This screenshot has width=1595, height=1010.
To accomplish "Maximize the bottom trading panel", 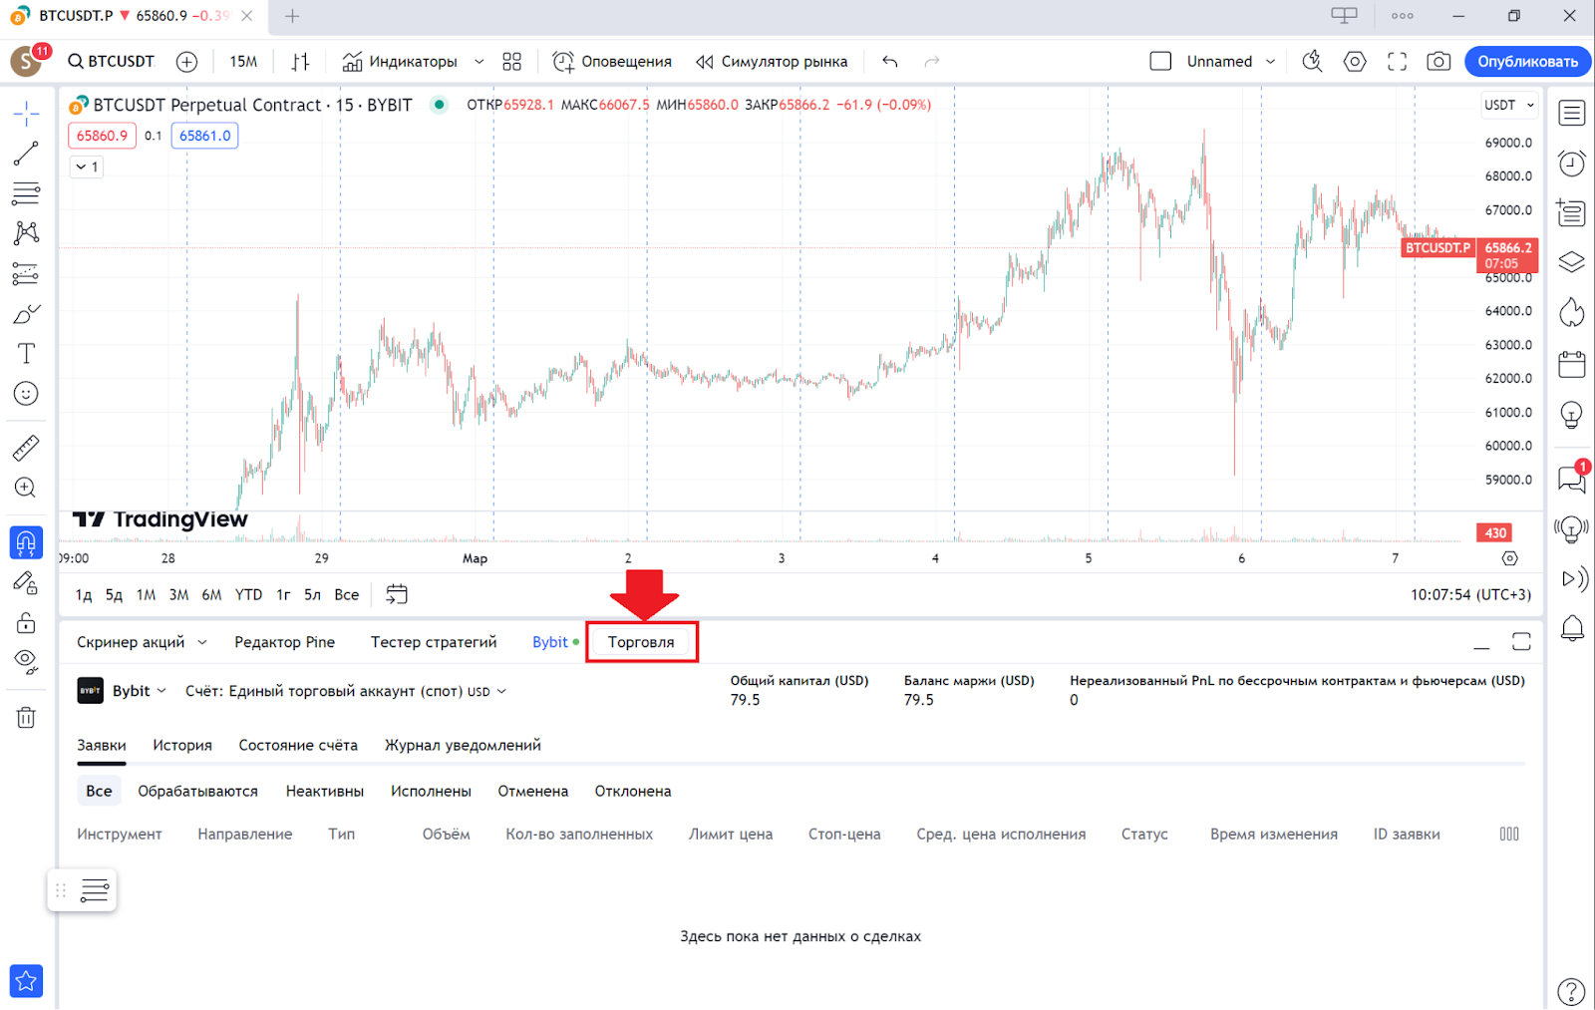I will (1521, 642).
